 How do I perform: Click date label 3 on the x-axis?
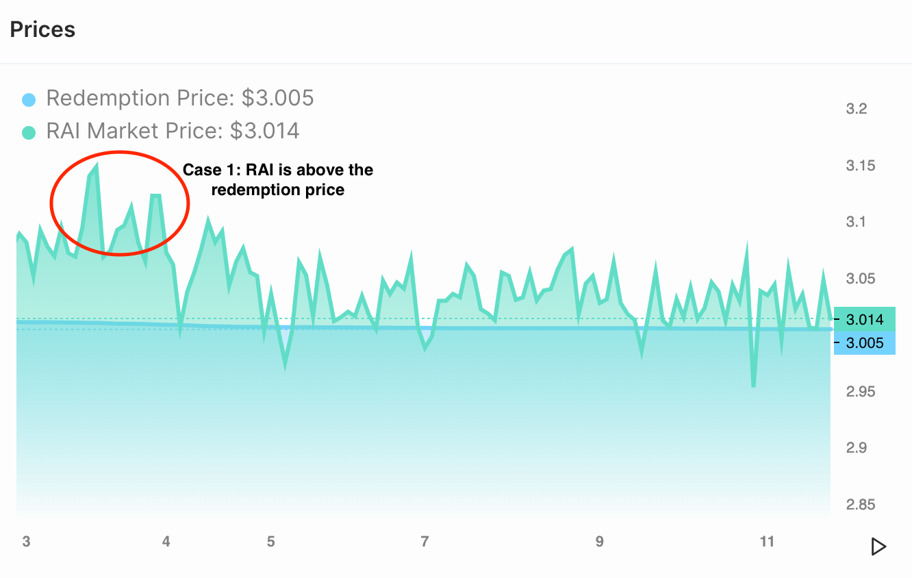tap(26, 542)
